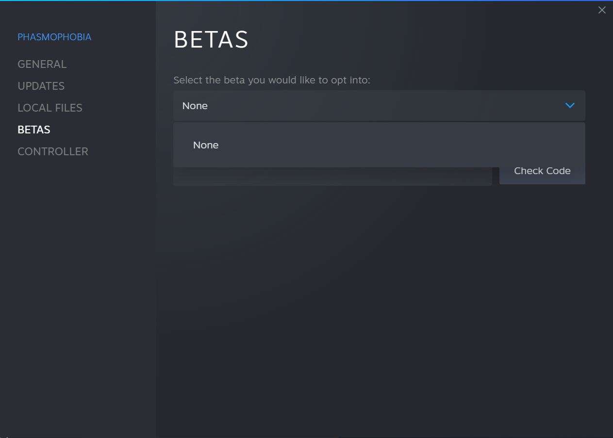Close the Phasmophobia properties window

click(602, 10)
